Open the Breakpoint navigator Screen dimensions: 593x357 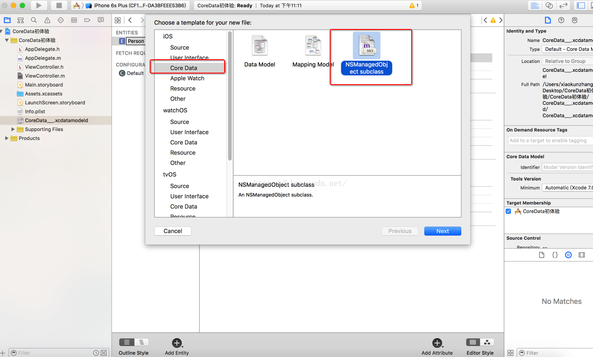click(87, 20)
